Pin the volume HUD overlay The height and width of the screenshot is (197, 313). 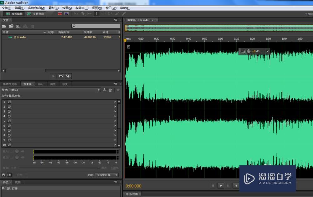[268, 51]
